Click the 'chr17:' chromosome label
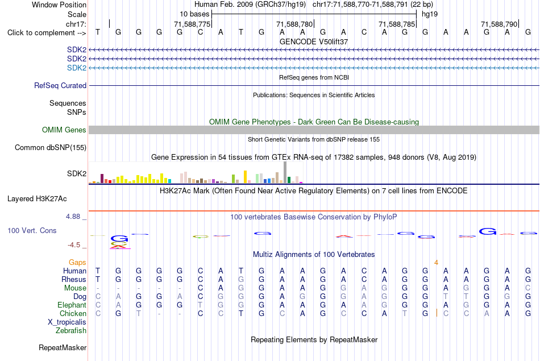The image size is (540, 361). pos(76,24)
